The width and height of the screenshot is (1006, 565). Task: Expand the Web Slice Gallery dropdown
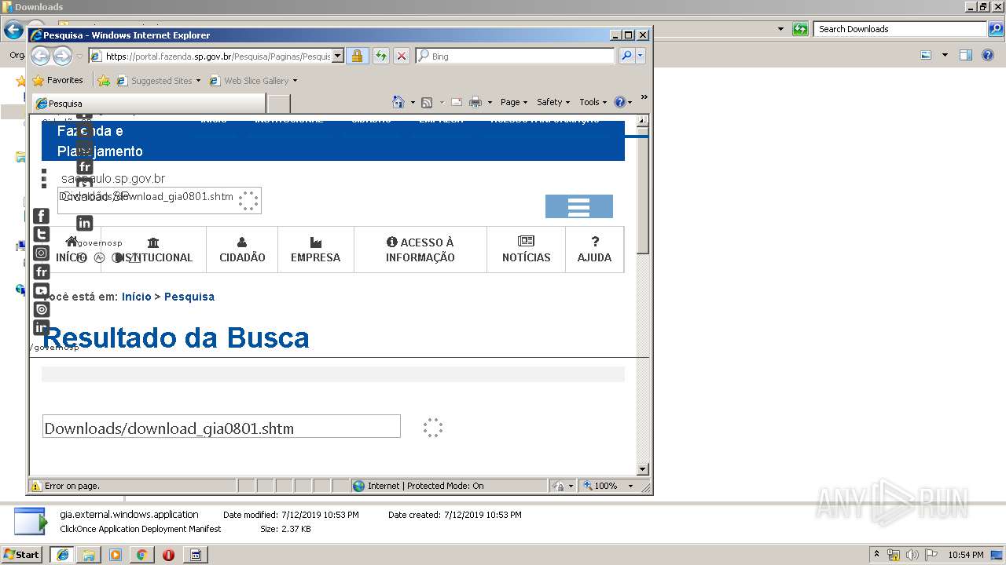click(295, 81)
